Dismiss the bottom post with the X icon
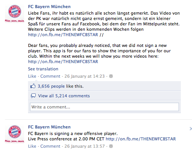Viewport: 192px width, 150px height. 191,128
